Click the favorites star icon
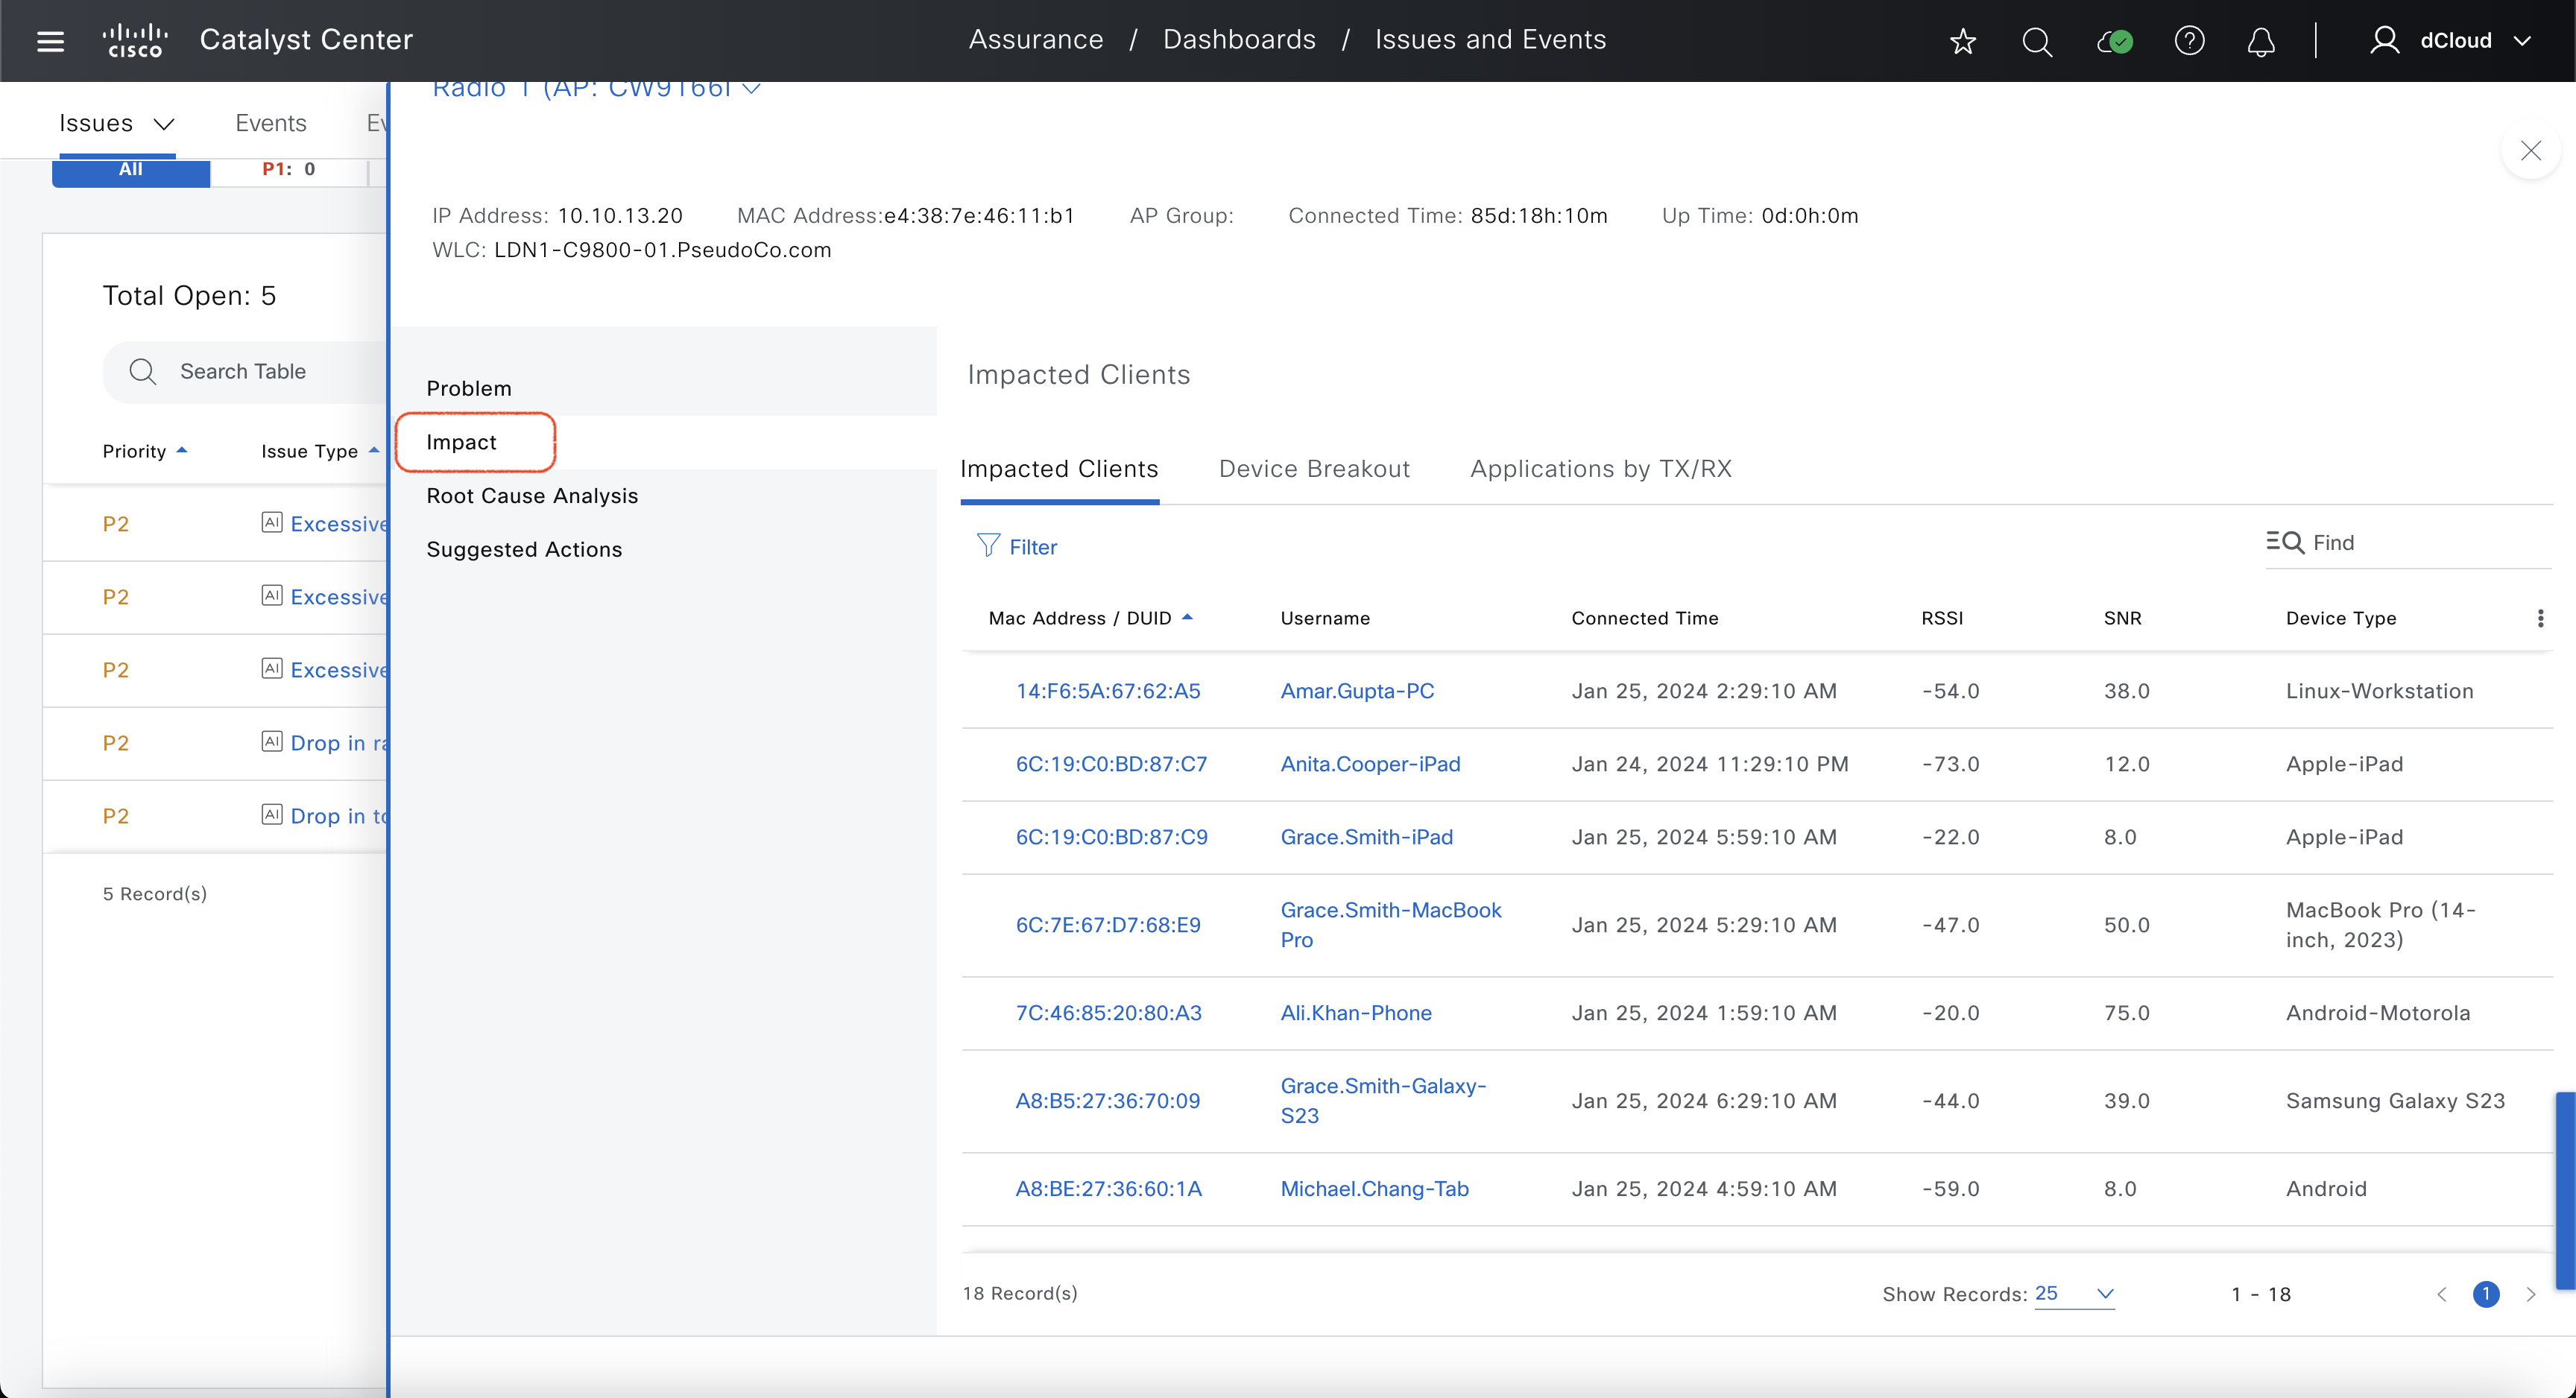 (1963, 41)
